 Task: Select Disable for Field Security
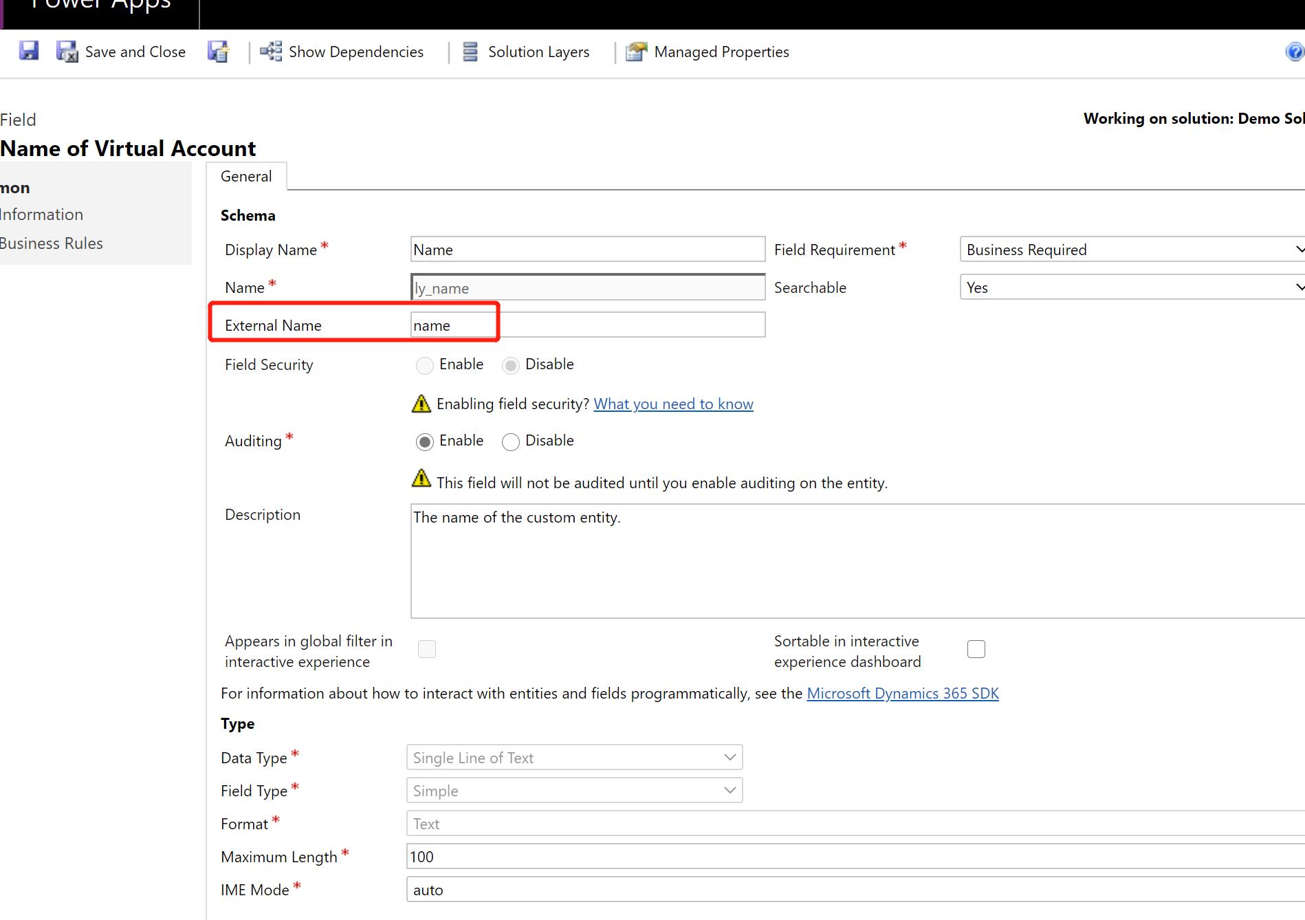510,365
